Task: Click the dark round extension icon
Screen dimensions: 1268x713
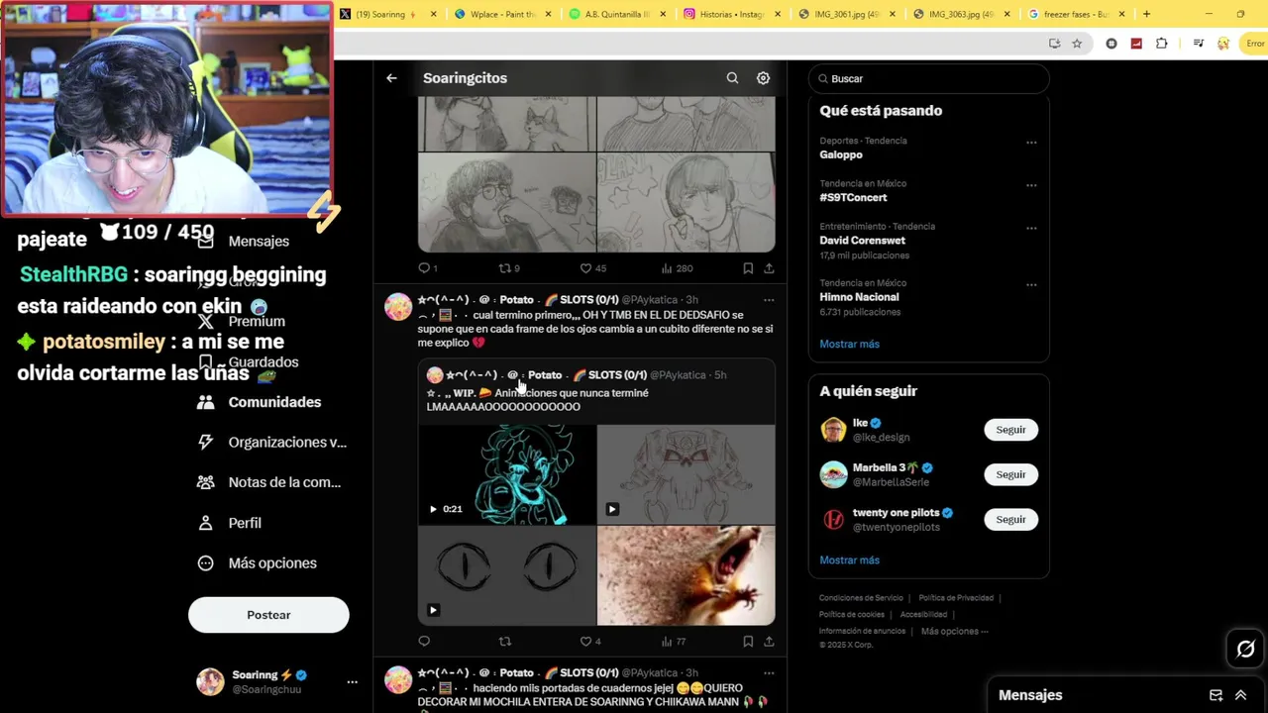Action: click(1111, 44)
